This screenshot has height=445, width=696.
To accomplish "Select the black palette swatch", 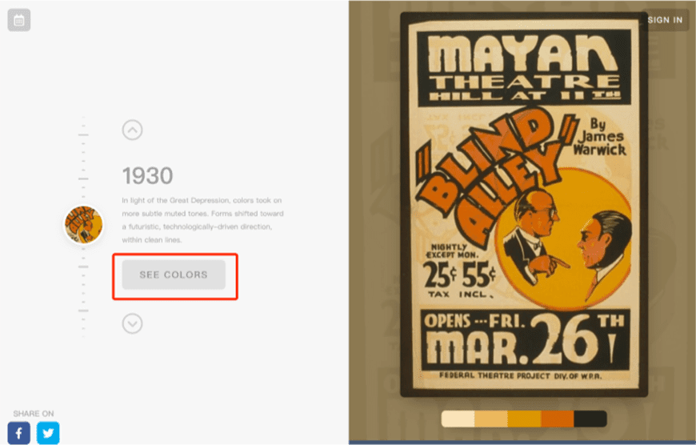I will tap(590, 419).
